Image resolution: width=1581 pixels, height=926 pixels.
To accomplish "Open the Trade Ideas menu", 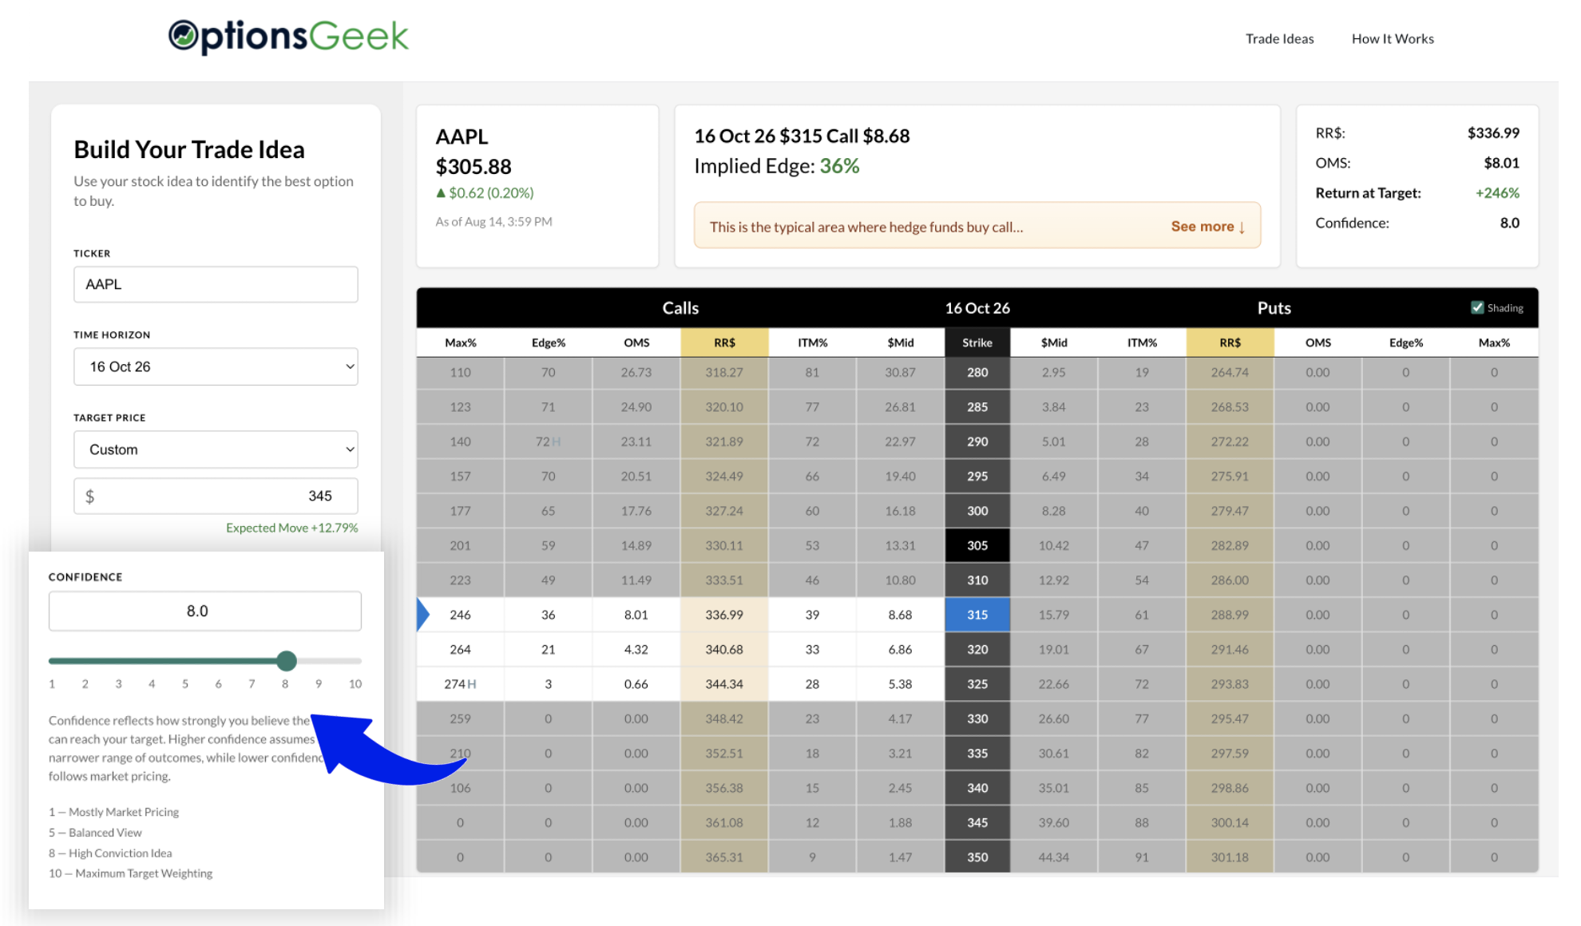I will click(1279, 38).
